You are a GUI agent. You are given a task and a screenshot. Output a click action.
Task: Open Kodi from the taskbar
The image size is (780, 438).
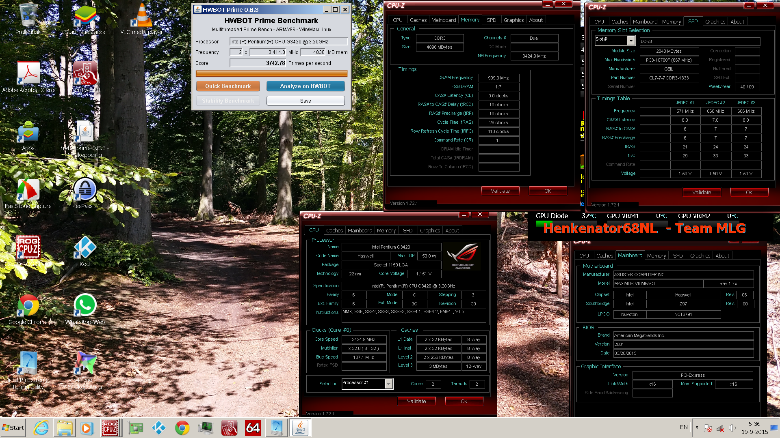point(158,428)
